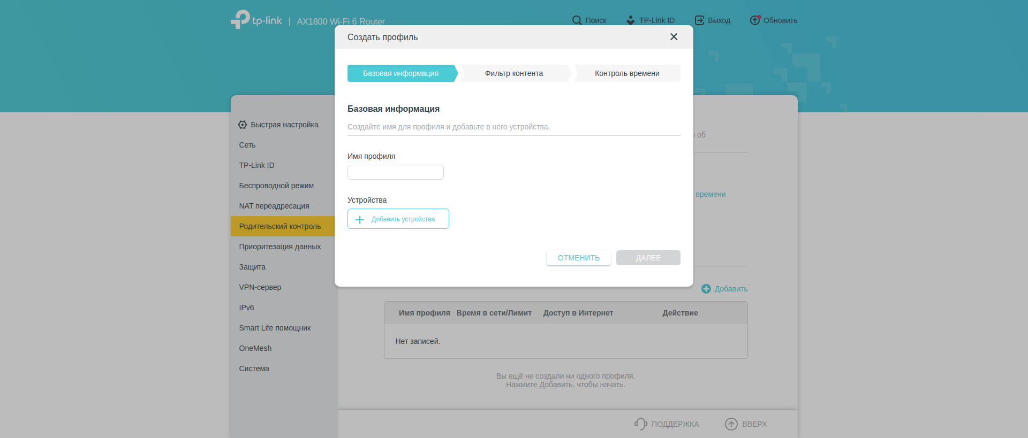Click the Обновить update icon
Screen dimensions: 1028x438
tap(755, 20)
